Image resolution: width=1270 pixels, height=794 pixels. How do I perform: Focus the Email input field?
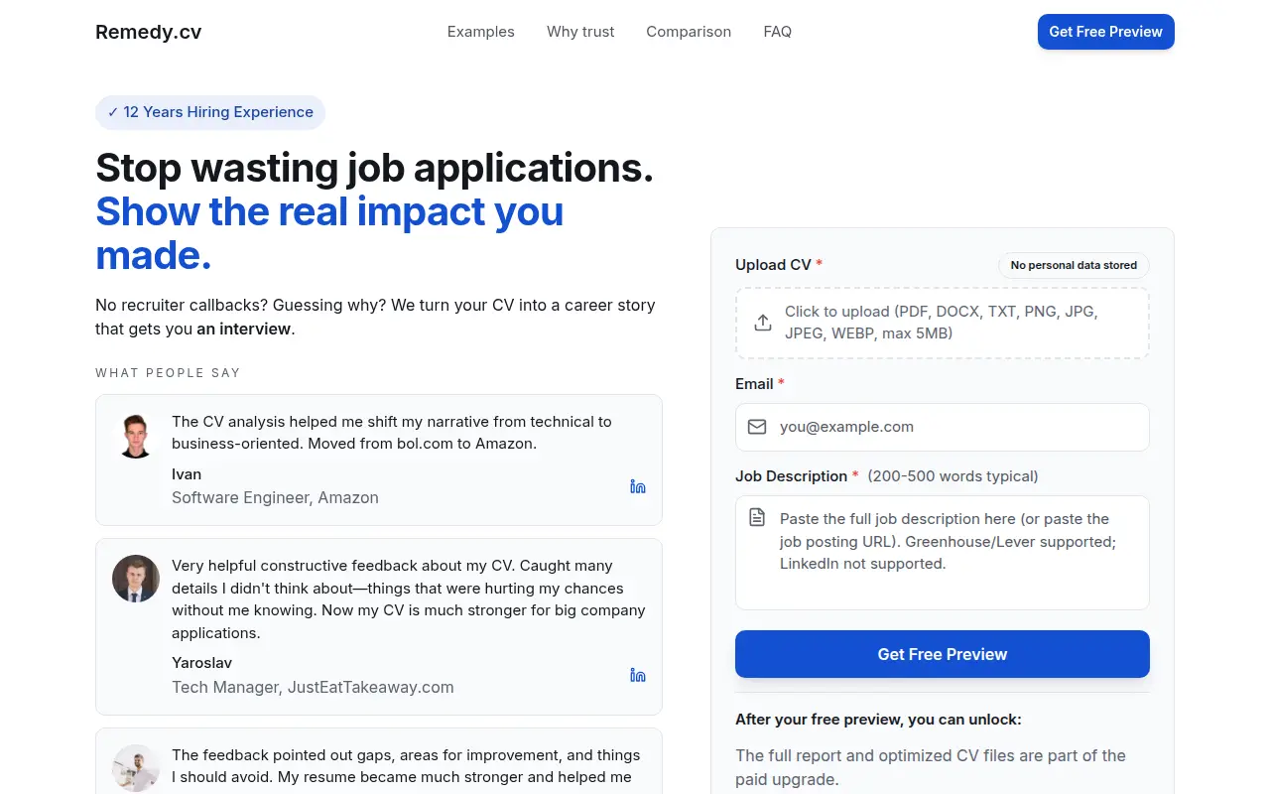pos(943,427)
